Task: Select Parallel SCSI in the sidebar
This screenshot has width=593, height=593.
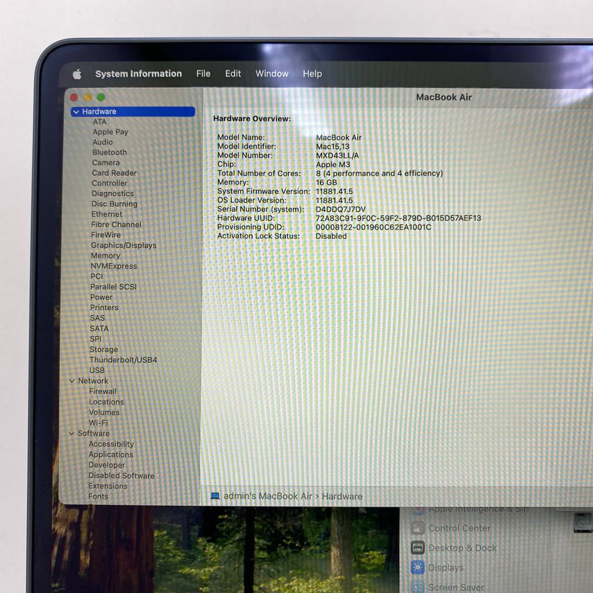Action: (114, 287)
